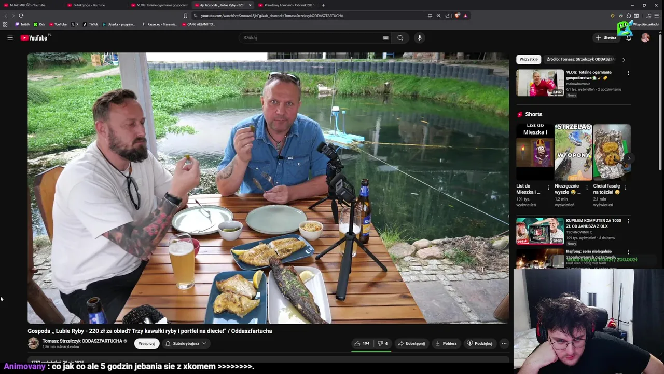Show more filter chips with right arrow
The height and width of the screenshot is (374, 664).
624,59
